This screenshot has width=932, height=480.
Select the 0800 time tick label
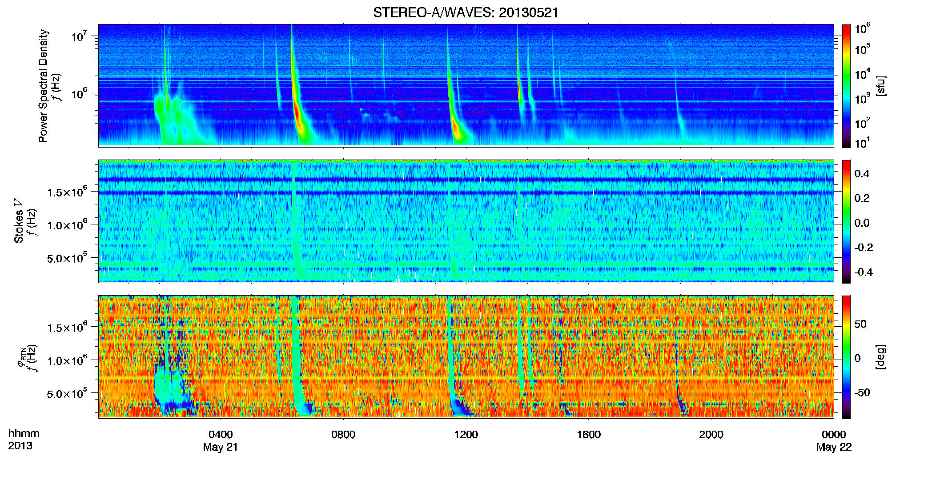coord(343,434)
